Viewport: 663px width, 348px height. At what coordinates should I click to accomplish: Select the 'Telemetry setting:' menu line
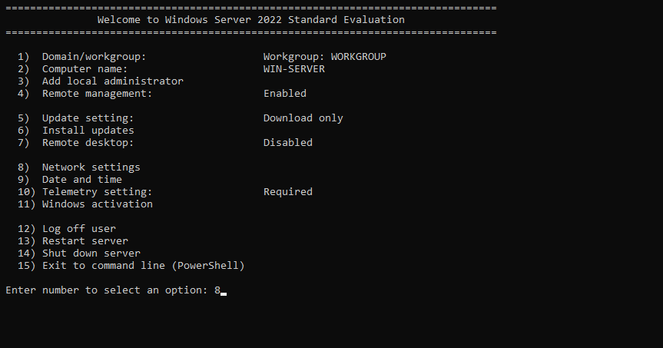[x=85, y=191]
